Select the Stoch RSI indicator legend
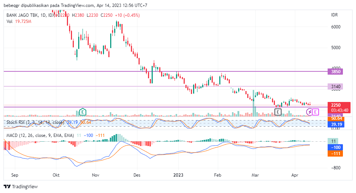 [35, 122]
